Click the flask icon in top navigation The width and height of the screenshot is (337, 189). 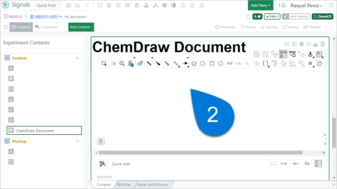[183, 5]
